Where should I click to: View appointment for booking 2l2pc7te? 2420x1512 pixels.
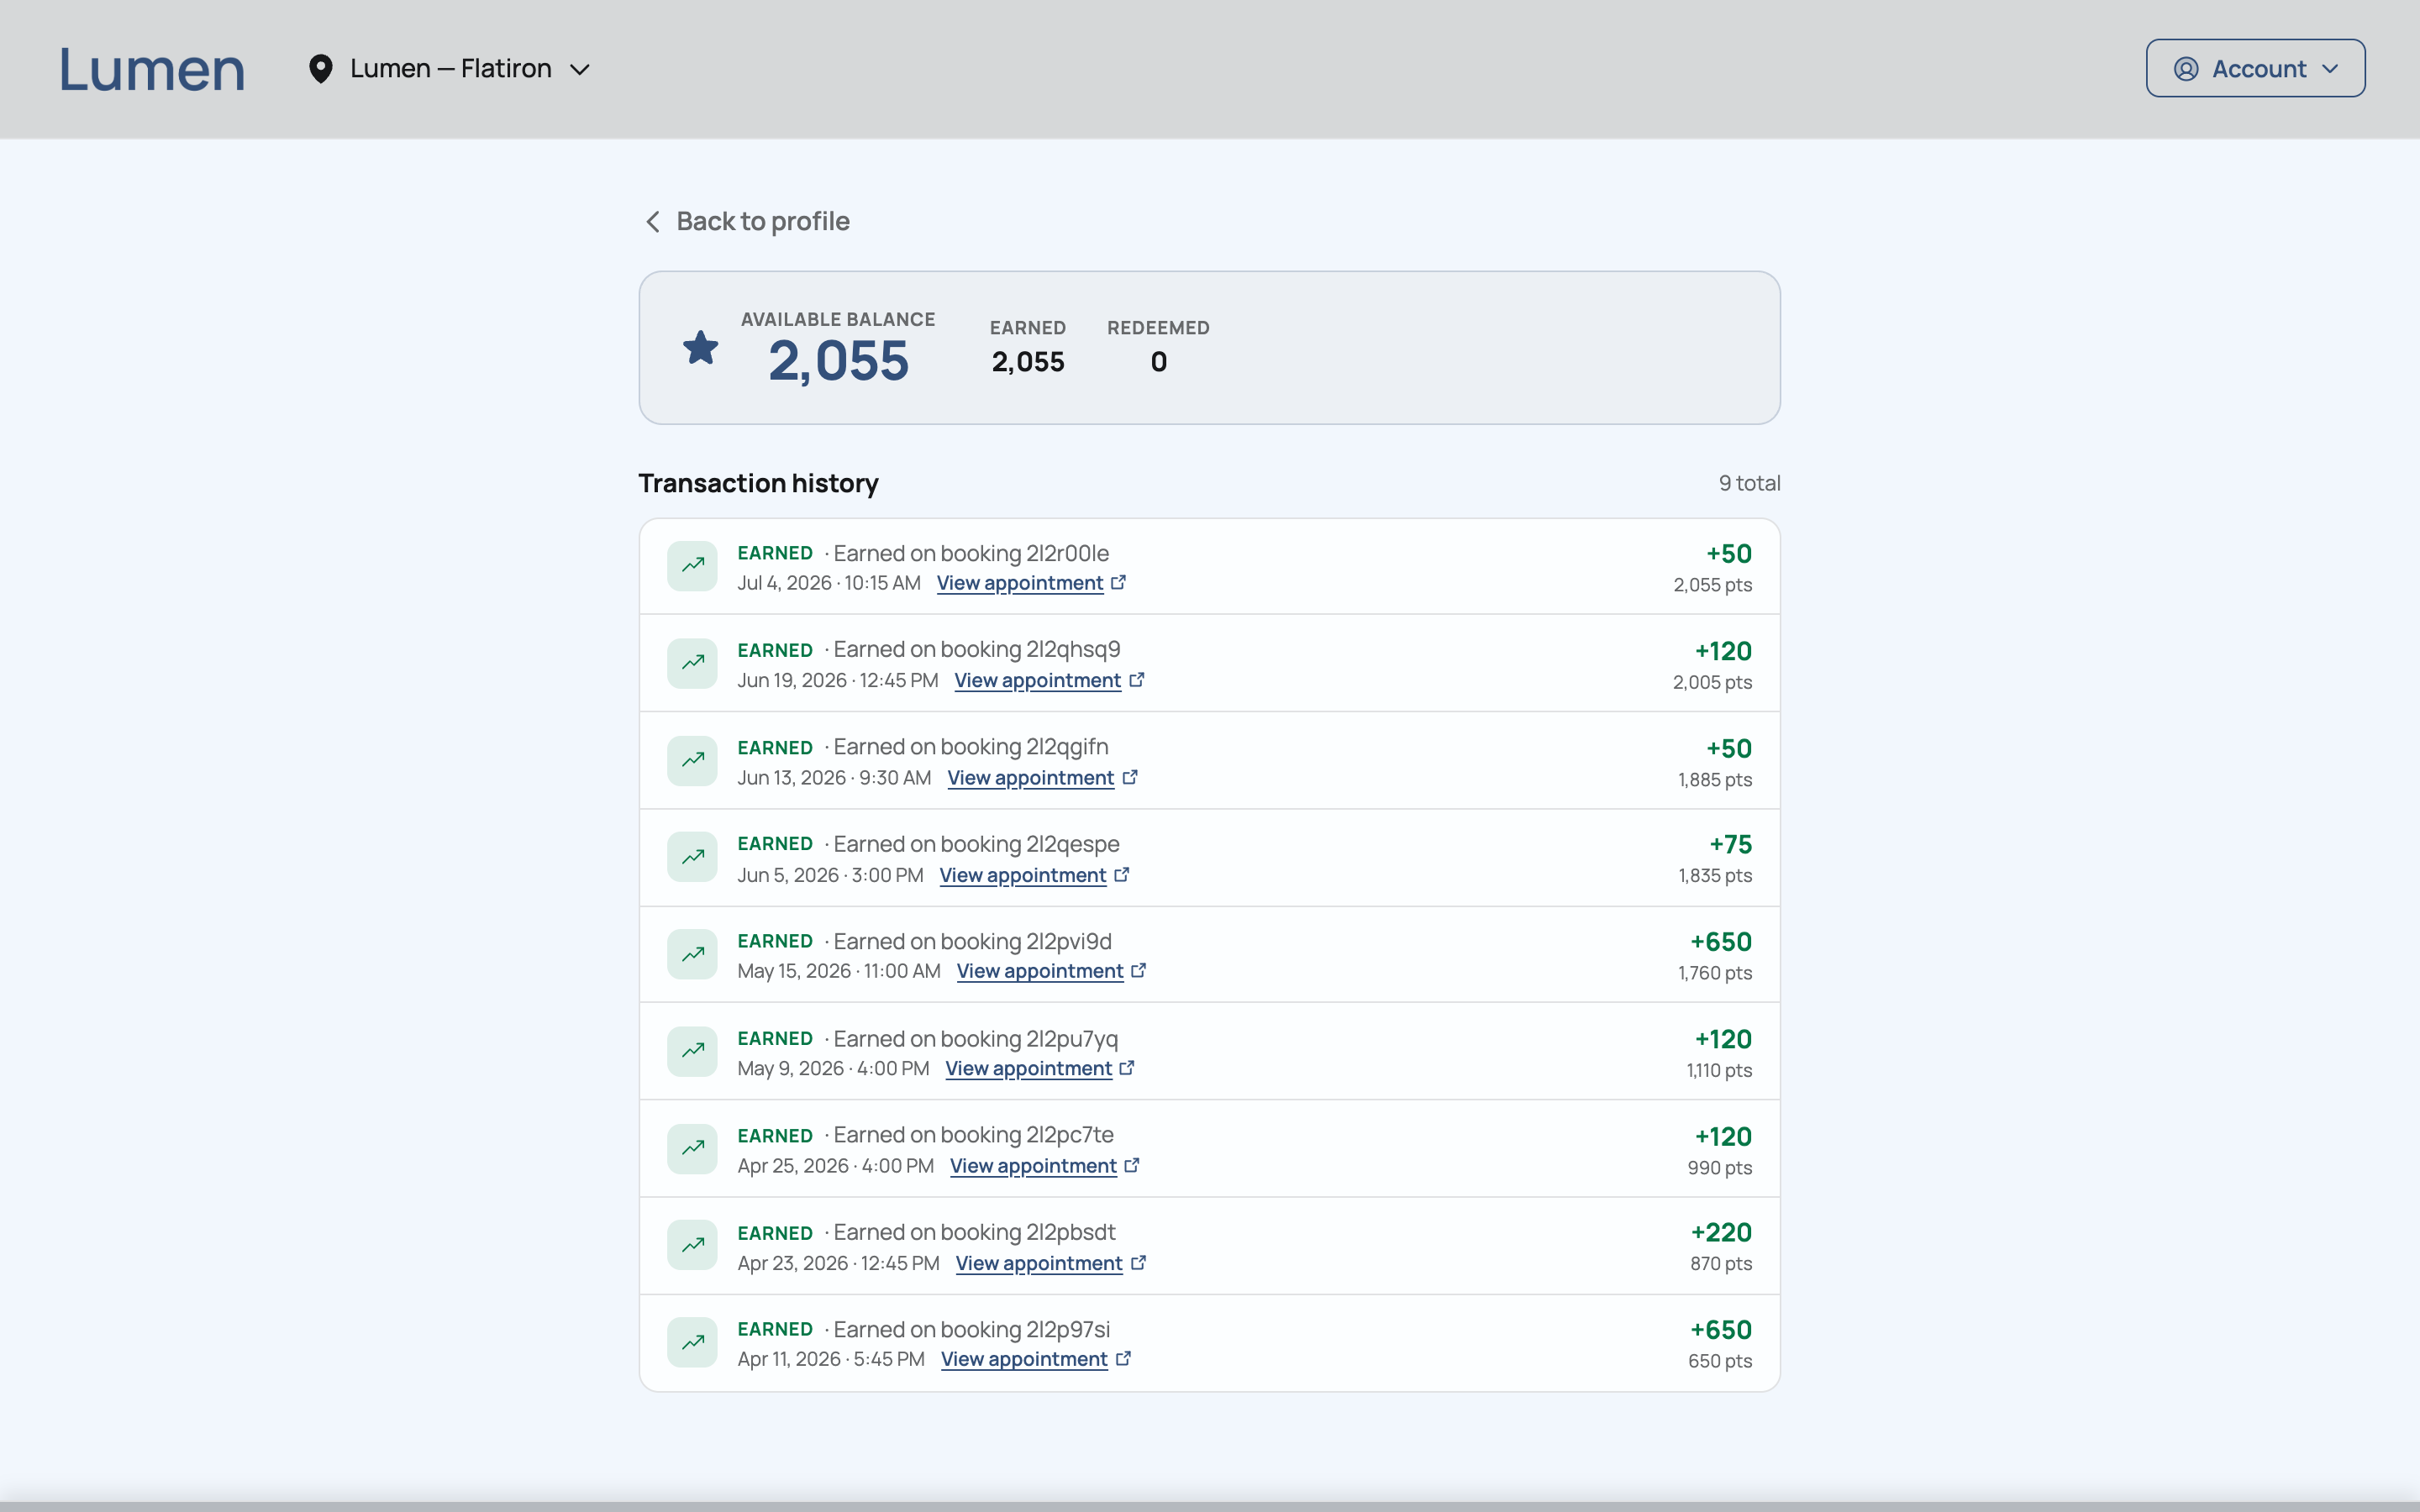coord(1034,1166)
